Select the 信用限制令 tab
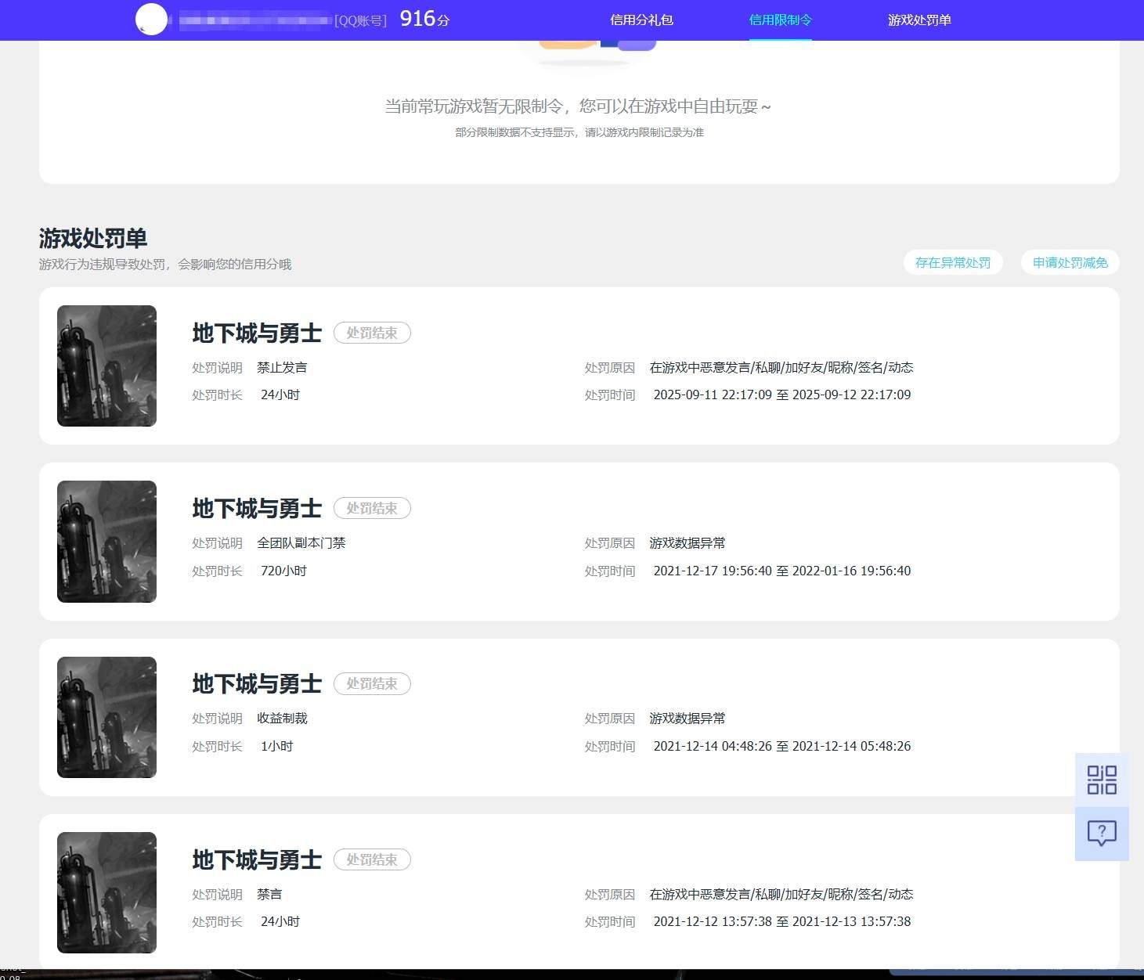This screenshot has width=1144, height=980. click(781, 20)
